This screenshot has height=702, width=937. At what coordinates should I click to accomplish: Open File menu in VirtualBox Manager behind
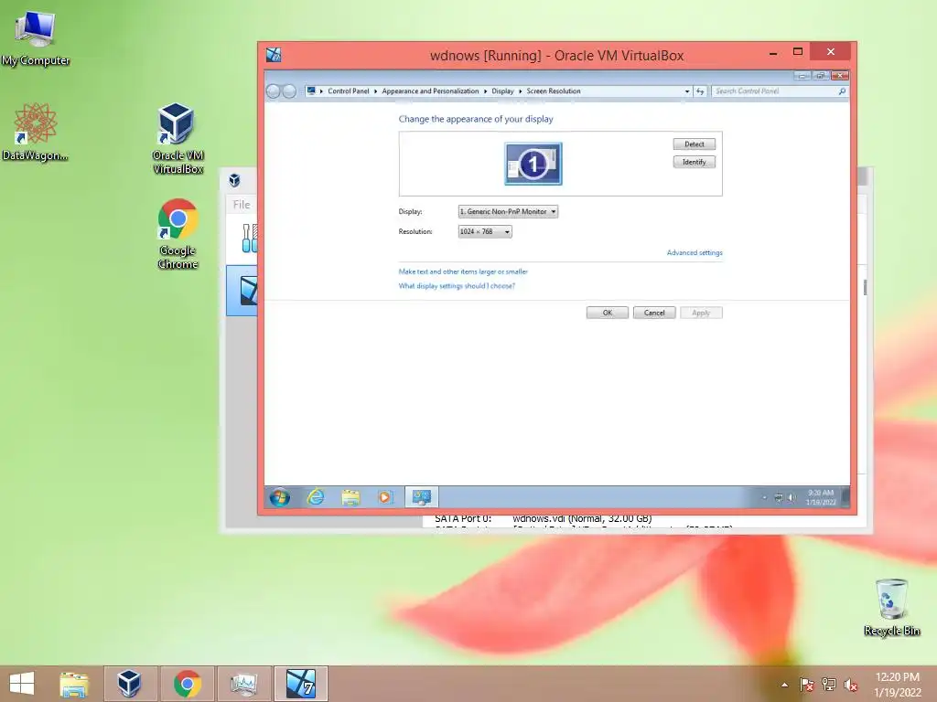click(242, 205)
